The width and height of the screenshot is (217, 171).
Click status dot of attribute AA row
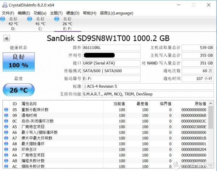6,155
